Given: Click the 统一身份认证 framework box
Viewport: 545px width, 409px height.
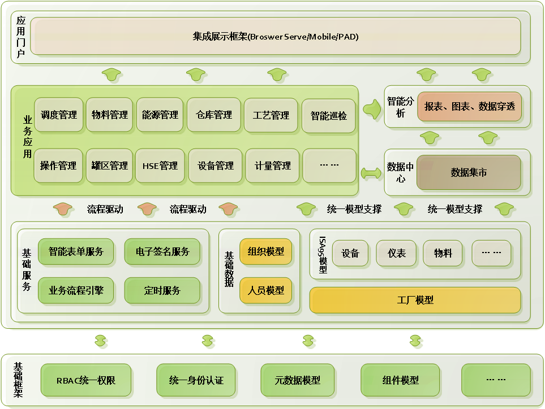Looking at the screenshot, I should pyautogui.click(x=196, y=380).
